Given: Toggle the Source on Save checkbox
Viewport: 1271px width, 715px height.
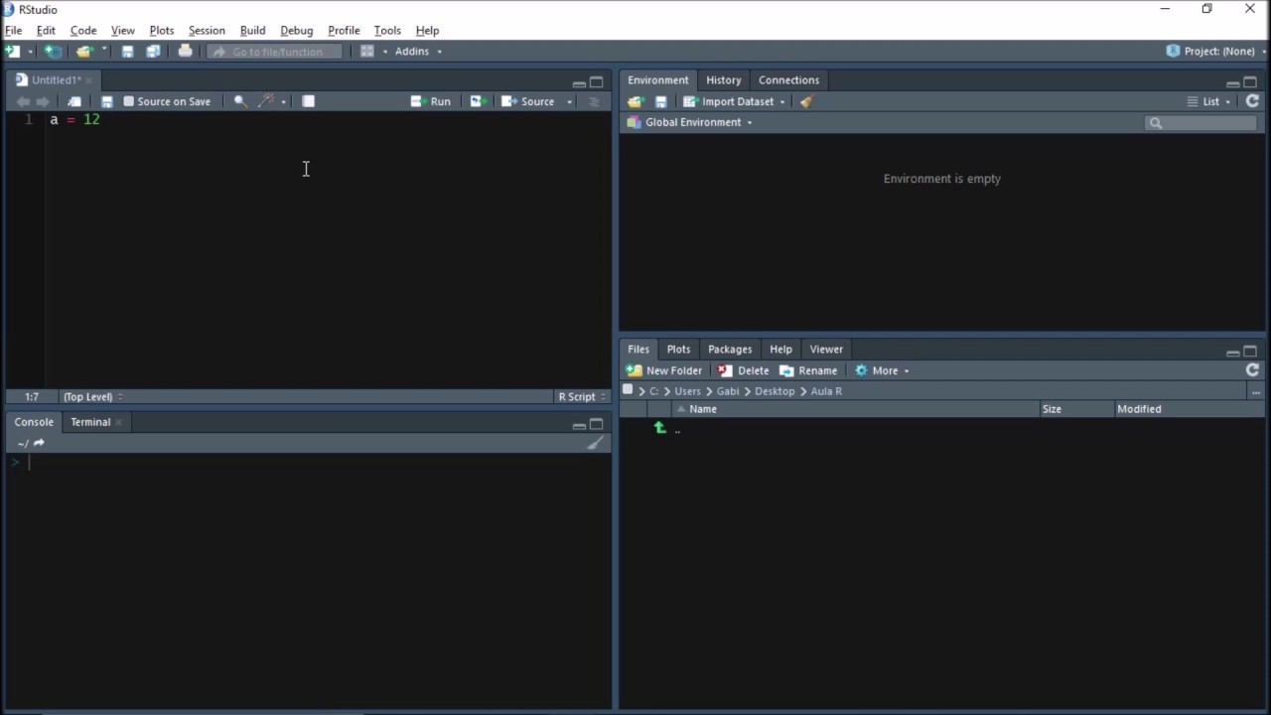Looking at the screenshot, I should pyautogui.click(x=128, y=101).
